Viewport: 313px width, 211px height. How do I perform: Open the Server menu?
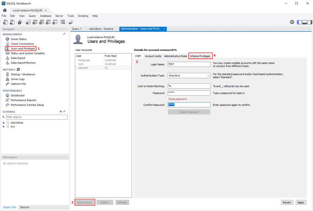click(59, 16)
